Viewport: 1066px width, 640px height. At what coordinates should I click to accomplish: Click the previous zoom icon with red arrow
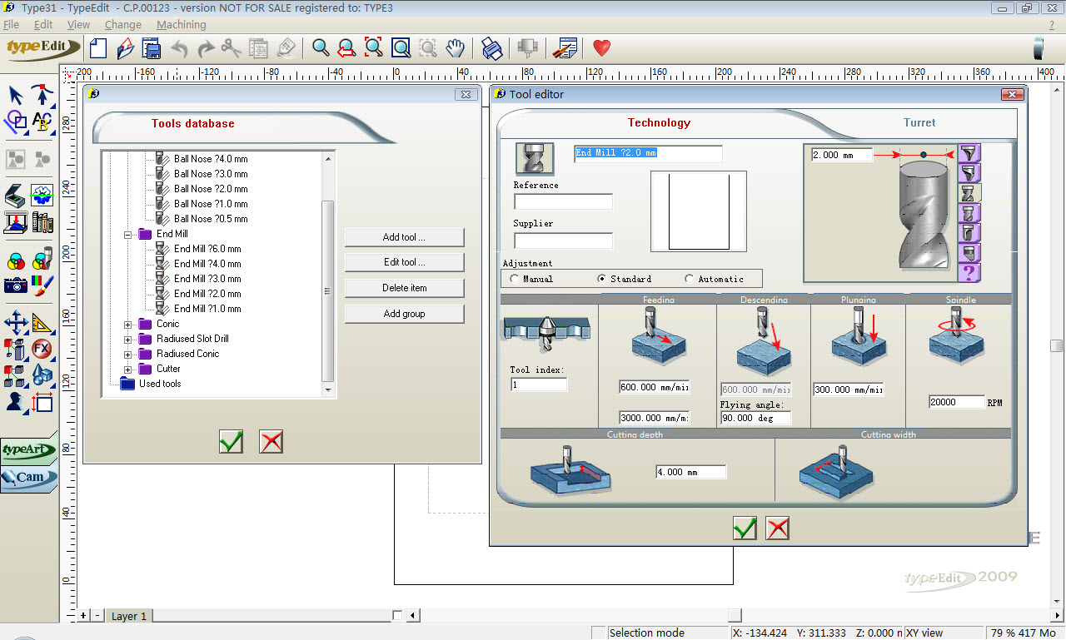(347, 47)
